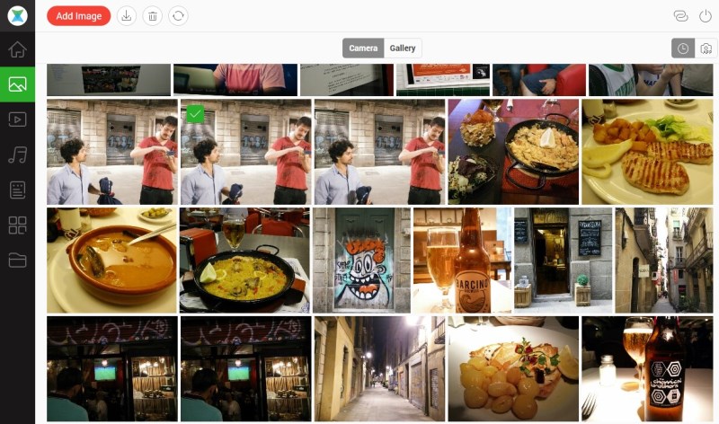Image resolution: width=719 pixels, height=424 pixels.
Task: Click the connection link icon in the top bar
Action: [x=680, y=16]
